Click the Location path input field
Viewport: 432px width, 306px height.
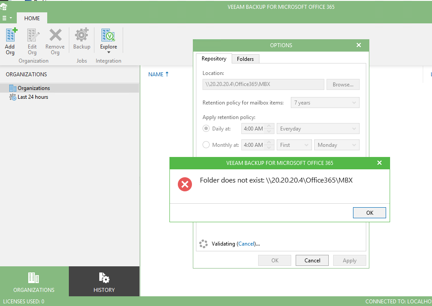coord(263,84)
